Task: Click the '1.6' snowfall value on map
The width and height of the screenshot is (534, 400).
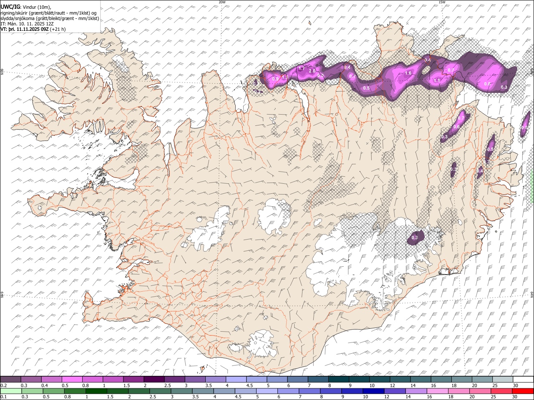Action: [x=408, y=73]
